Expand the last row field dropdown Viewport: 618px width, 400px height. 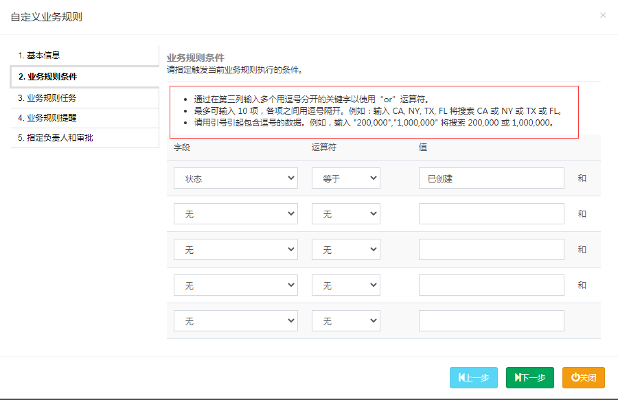pyautogui.click(x=236, y=321)
